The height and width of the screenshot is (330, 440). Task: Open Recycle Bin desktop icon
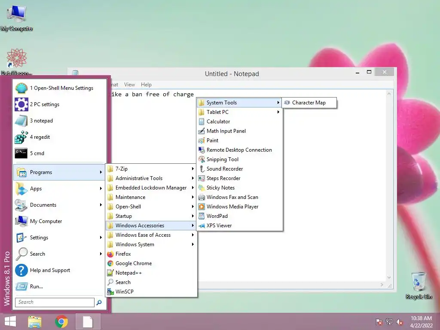419,285
